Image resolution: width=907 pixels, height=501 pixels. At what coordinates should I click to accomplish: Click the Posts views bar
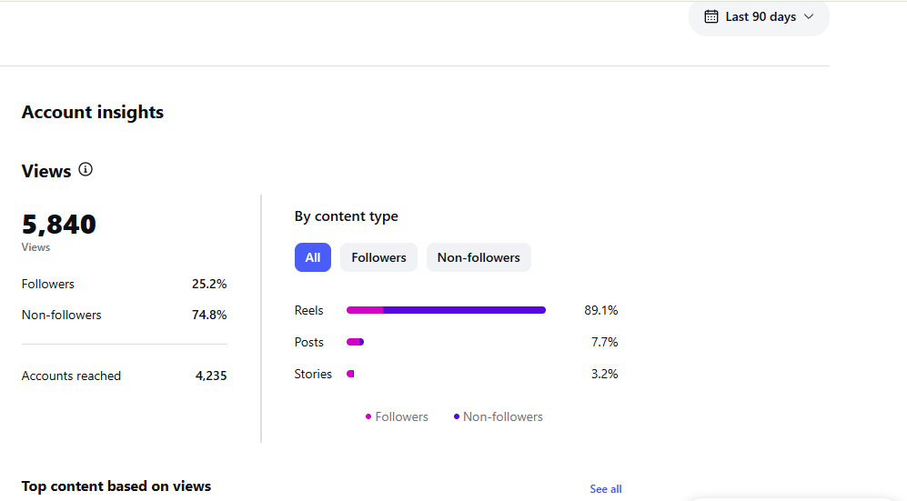coord(355,342)
